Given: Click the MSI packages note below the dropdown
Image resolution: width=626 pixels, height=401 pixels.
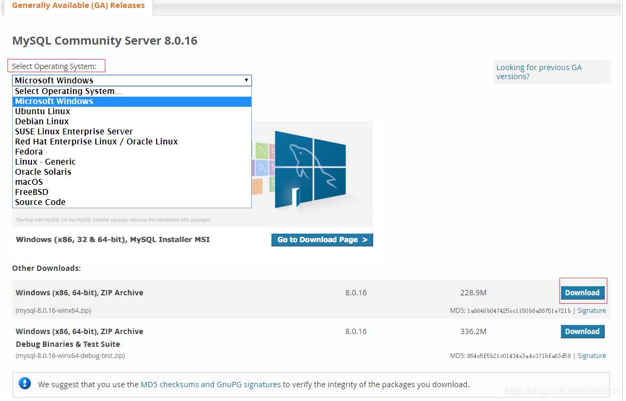Looking at the screenshot, I should tap(113, 220).
